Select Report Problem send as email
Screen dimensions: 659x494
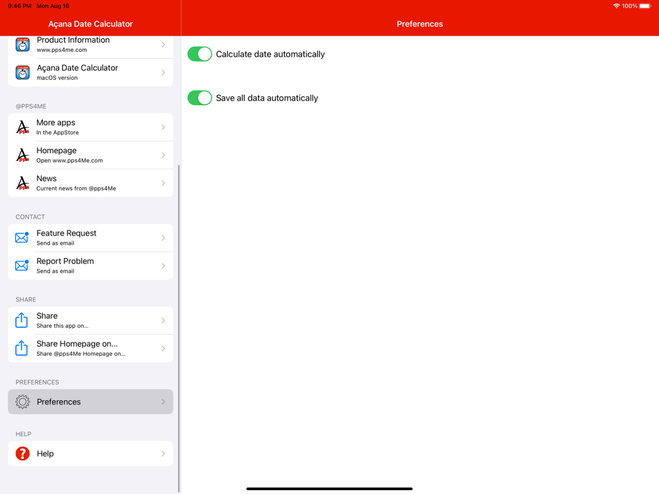(90, 266)
